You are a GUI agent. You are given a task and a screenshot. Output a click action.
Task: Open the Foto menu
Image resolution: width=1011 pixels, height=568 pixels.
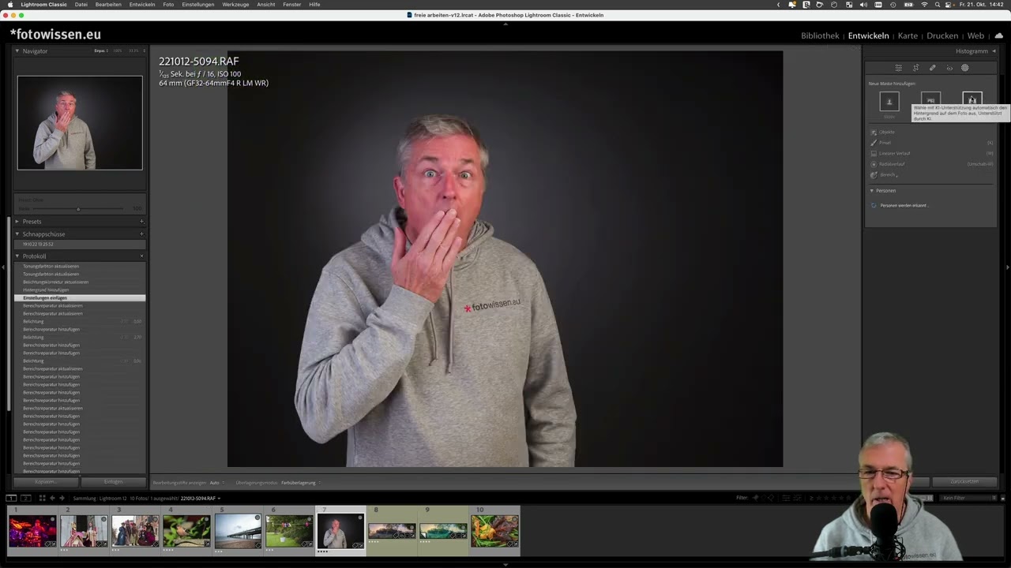tap(168, 5)
